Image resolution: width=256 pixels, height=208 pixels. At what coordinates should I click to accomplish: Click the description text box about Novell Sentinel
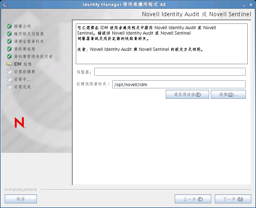point(162,44)
